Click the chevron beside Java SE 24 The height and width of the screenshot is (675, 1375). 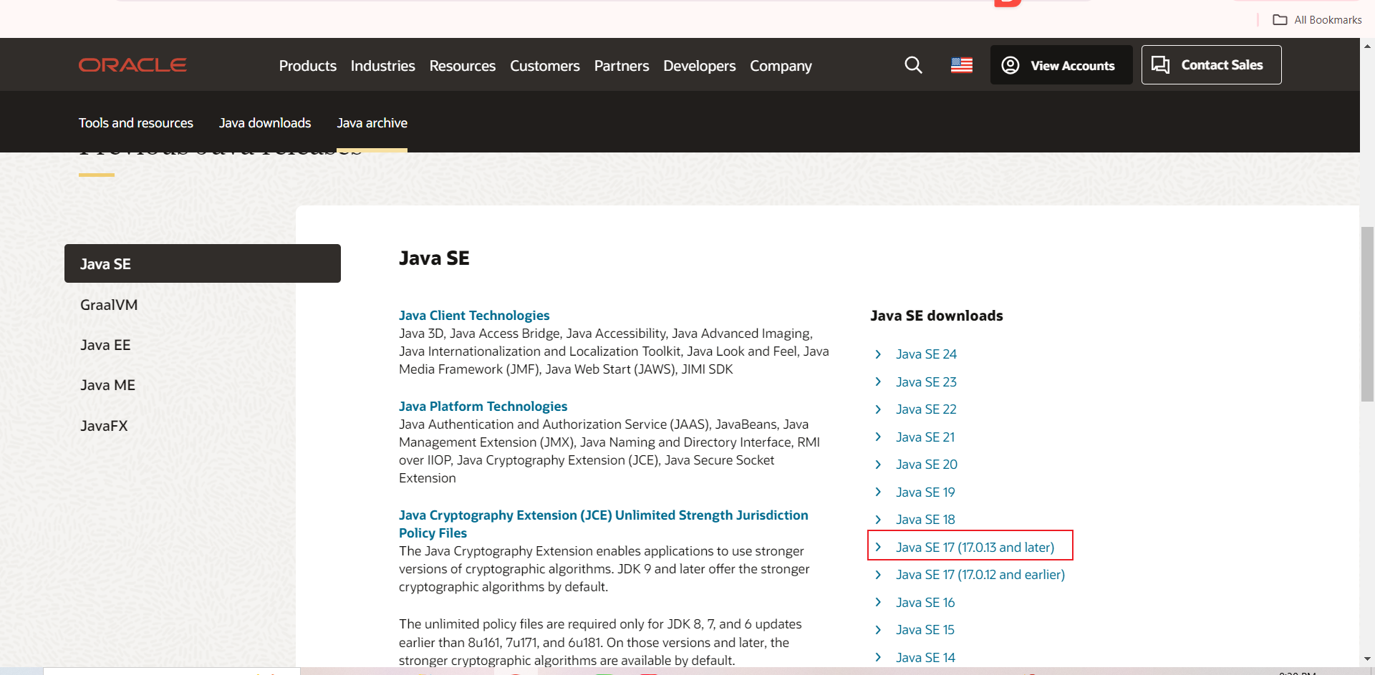[878, 354]
